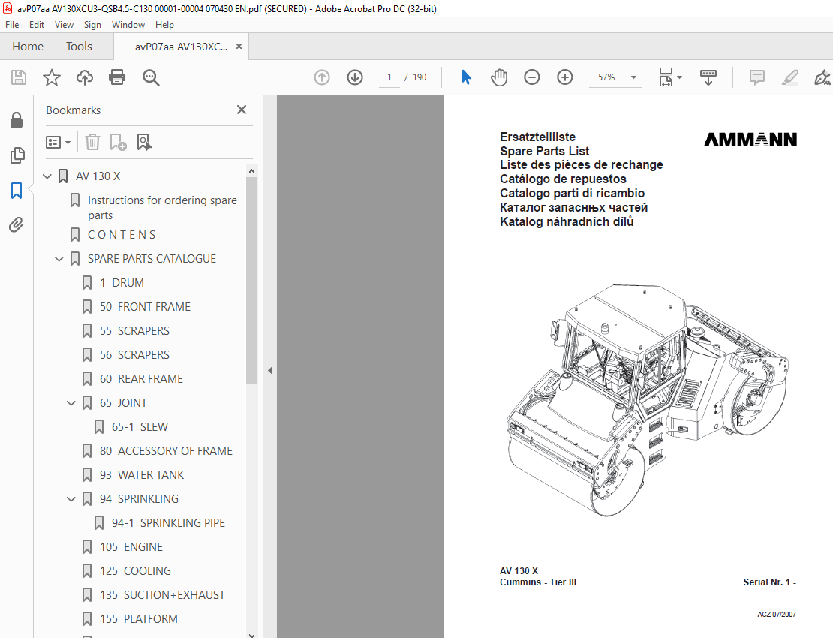Go to 65-1 SLEW bookmark
This screenshot has height=638, width=833.
point(140,427)
